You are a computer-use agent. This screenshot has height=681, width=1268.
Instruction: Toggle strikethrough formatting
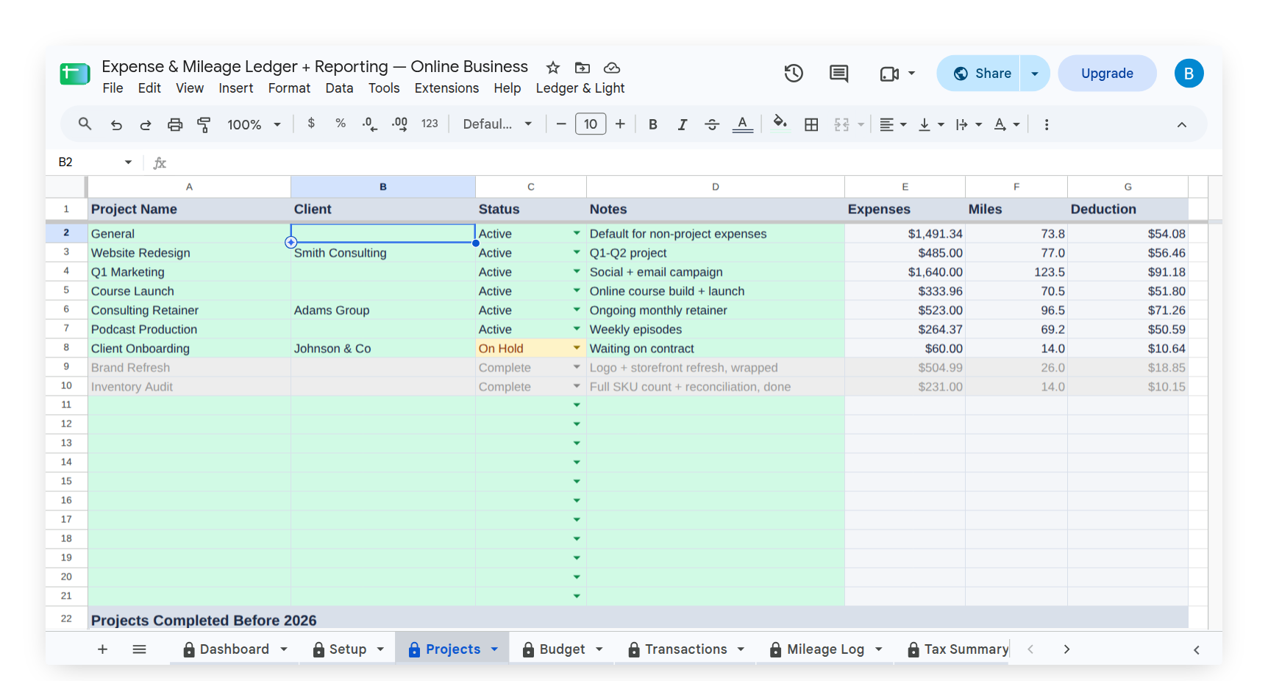(712, 125)
